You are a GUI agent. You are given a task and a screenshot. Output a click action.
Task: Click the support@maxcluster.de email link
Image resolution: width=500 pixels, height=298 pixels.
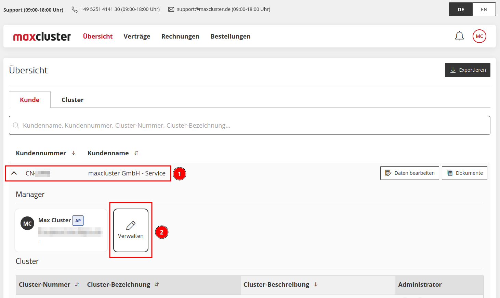(x=224, y=9)
